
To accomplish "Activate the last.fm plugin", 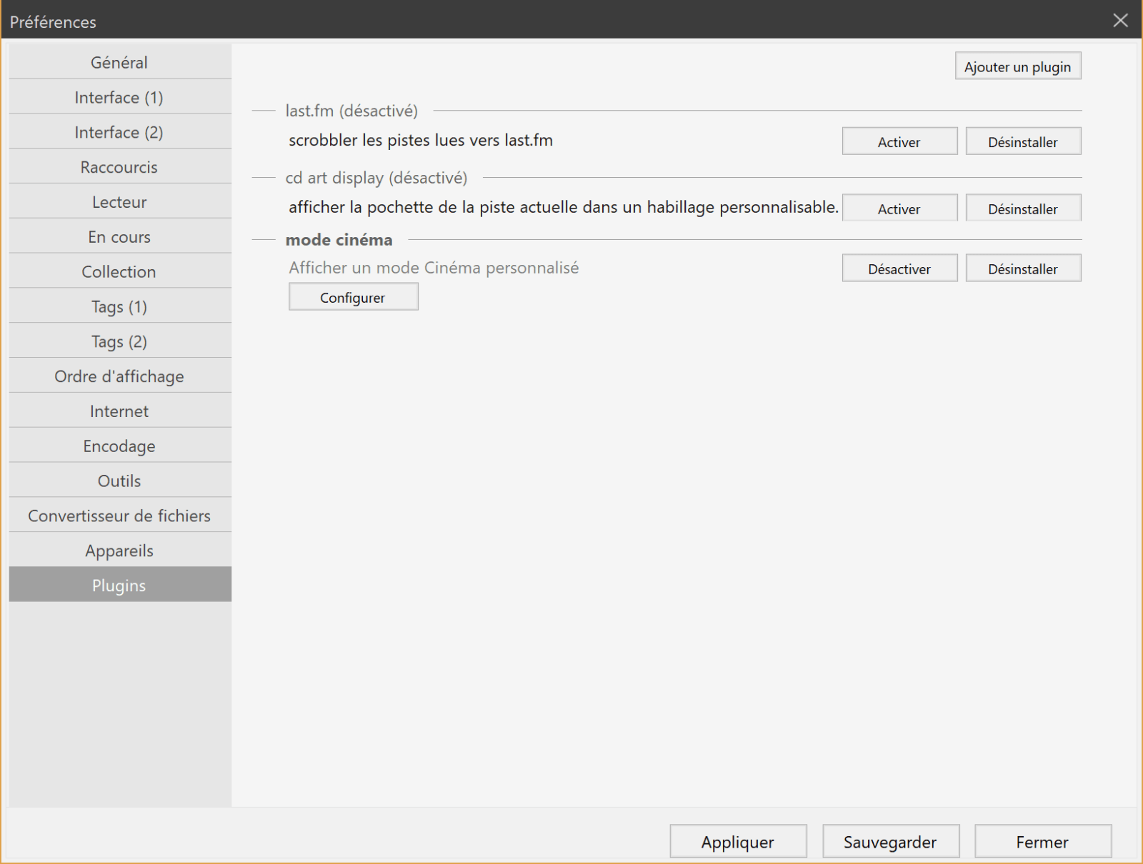I will pos(899,141).
